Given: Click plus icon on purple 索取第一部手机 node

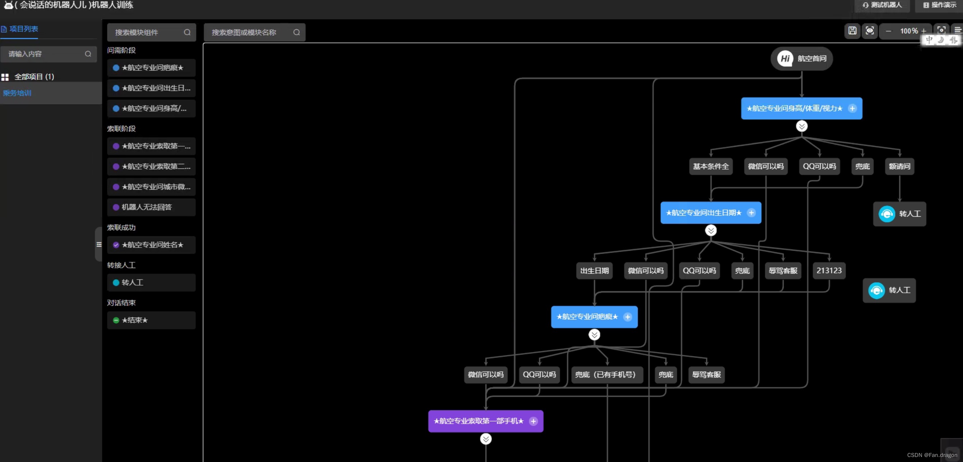Looking at the screenshot, I should pyautogui.click(x=534, y=421).
